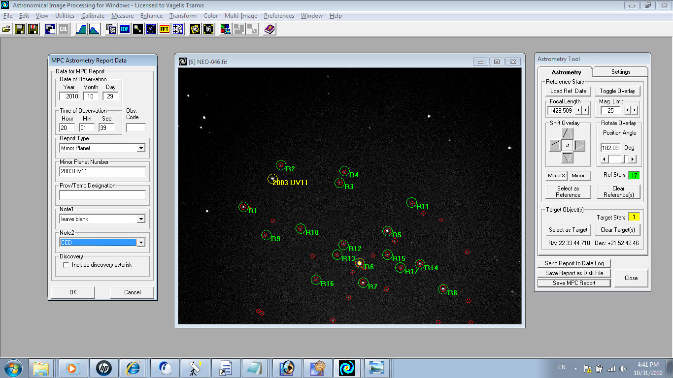The image size is (673, 378).
Task: Expand the Note2 CCD dropdown
Action: [141, 243]
